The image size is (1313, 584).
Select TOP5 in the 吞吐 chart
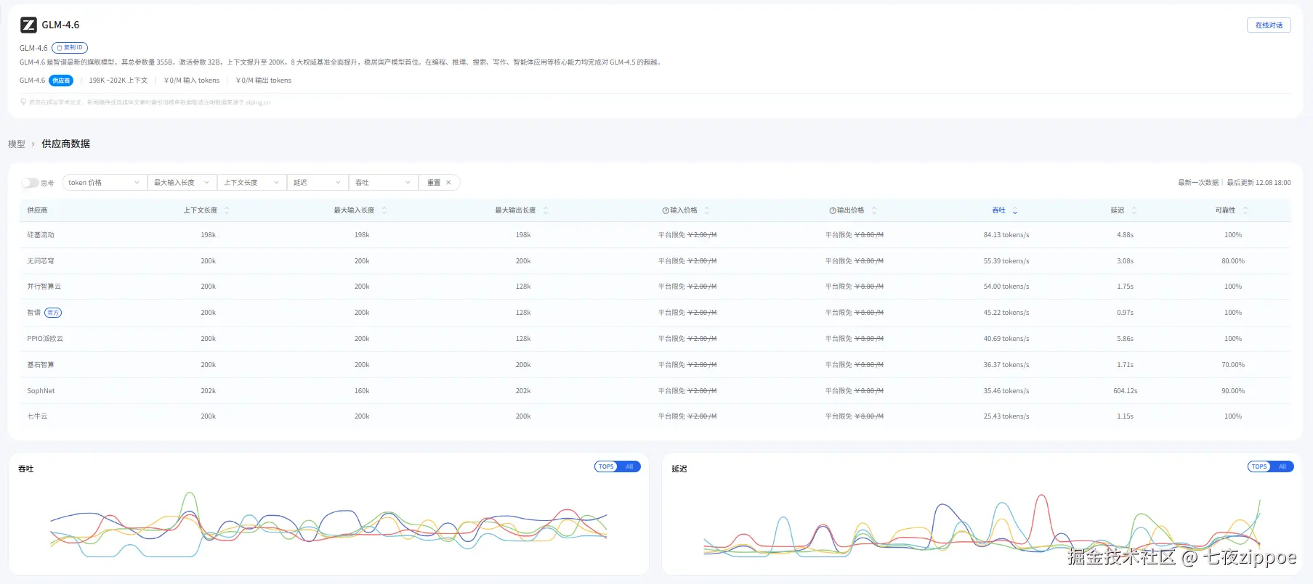click(x=606, y=466)
